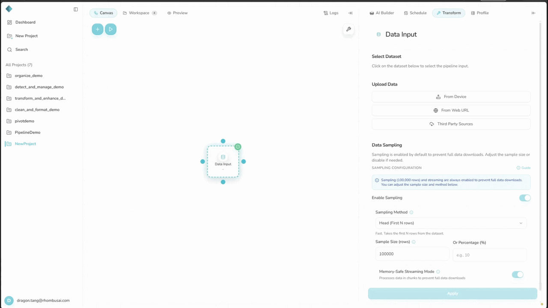
Task: Open the Logs tab
Action: tap(331, 13)
